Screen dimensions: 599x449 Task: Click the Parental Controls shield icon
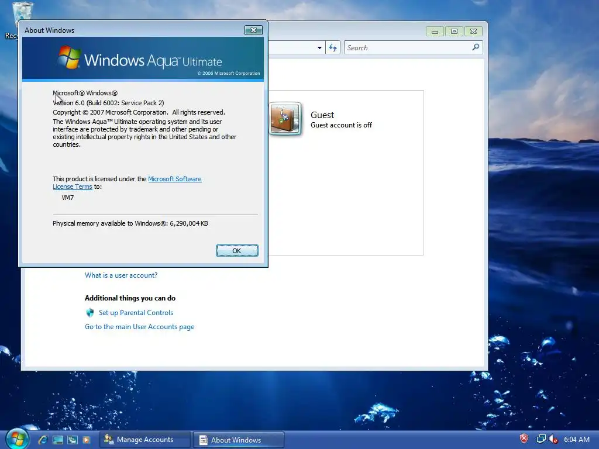click(90, 313)
